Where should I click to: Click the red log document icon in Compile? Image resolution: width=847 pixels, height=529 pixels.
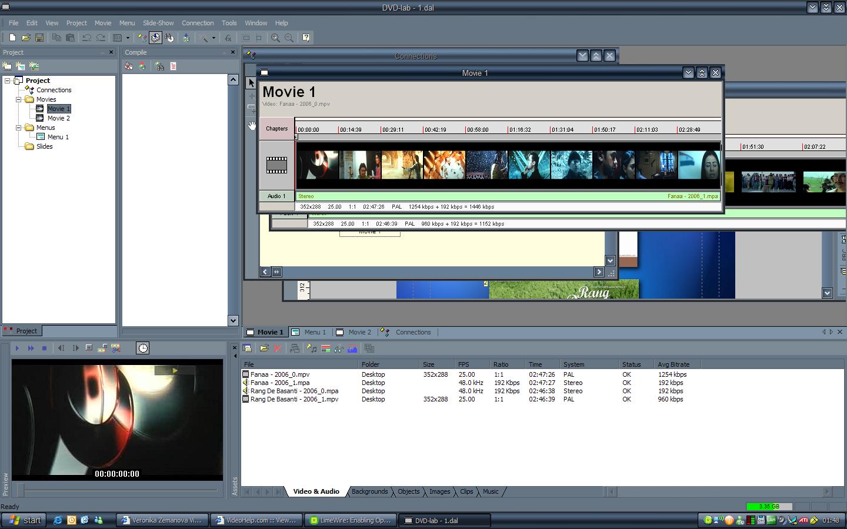click(173, 66)
